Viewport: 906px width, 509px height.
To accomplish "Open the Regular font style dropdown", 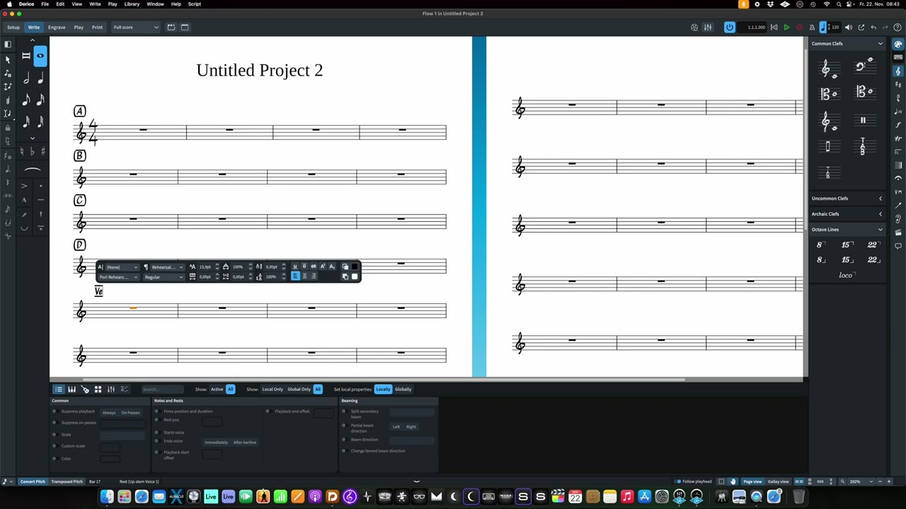I will tap(164, 277).
